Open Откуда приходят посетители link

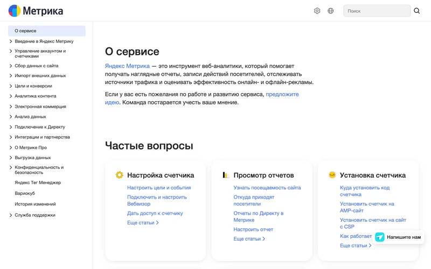(254, 200)
